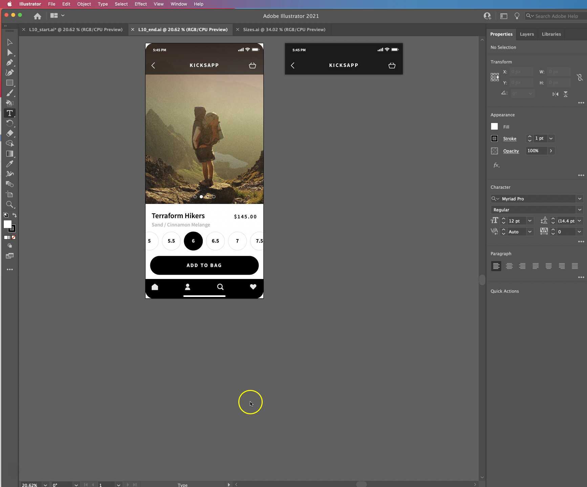Click the Home icon in the toolbar
Image resolution: width=587 pixels, height=487 pixels.
pyautogui.click(x=37, y=16)
